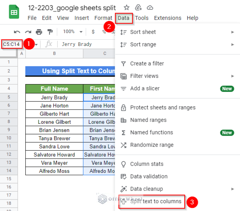240x211 pixels.
Task: Open the Google Sheets home icon
Action: [14, 12]
